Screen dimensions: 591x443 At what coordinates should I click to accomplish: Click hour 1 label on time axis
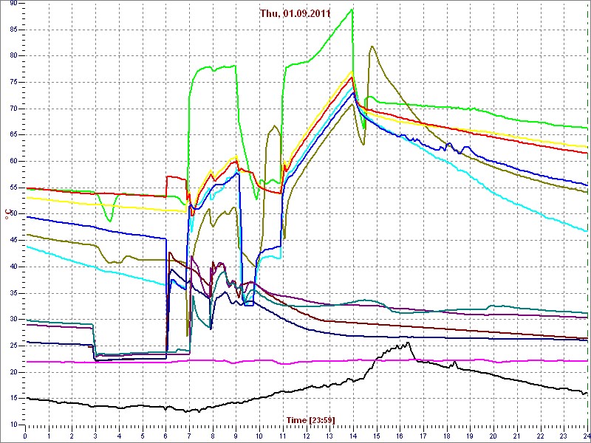(x=49, y=435)
